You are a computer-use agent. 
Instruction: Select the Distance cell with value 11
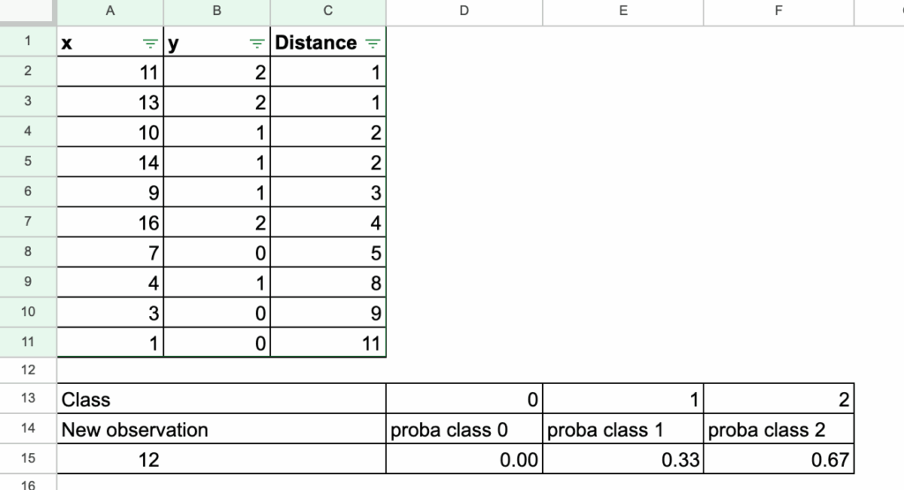[x=328, y=343]
